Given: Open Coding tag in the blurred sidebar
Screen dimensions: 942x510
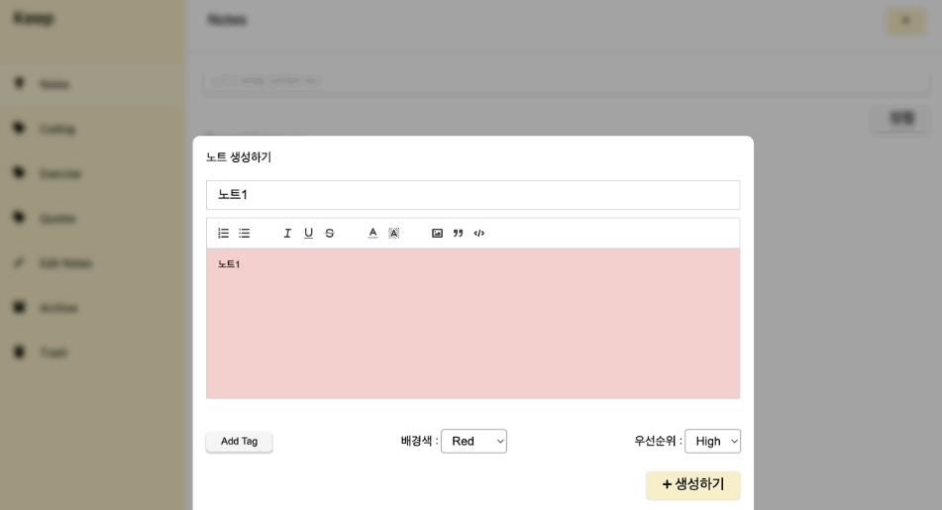Looking at the screenshot, I should click(x=93, y=129).
